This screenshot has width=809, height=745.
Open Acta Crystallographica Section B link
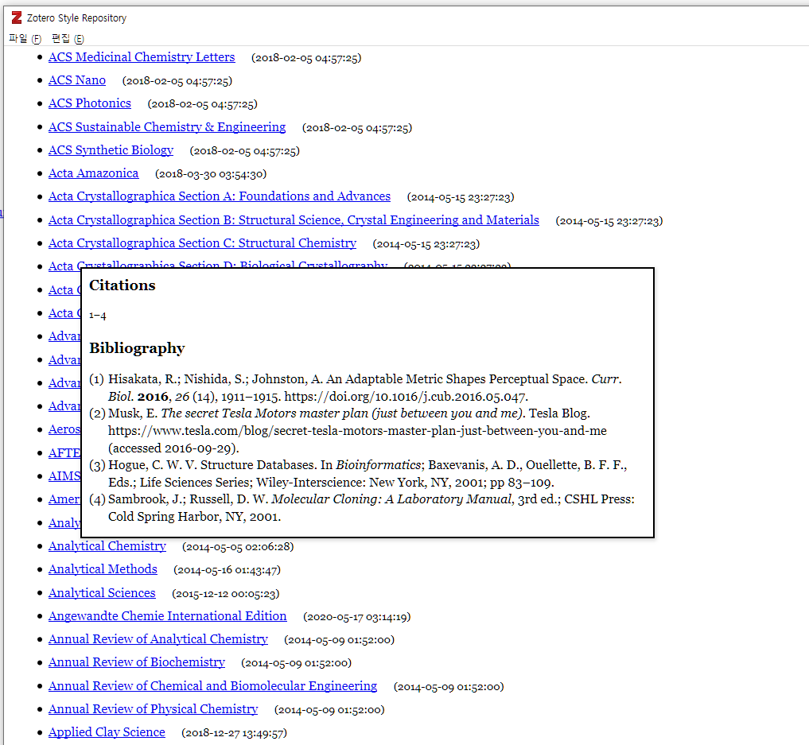point(294,220)
